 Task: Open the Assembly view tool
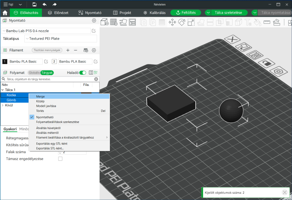point(277,22)
